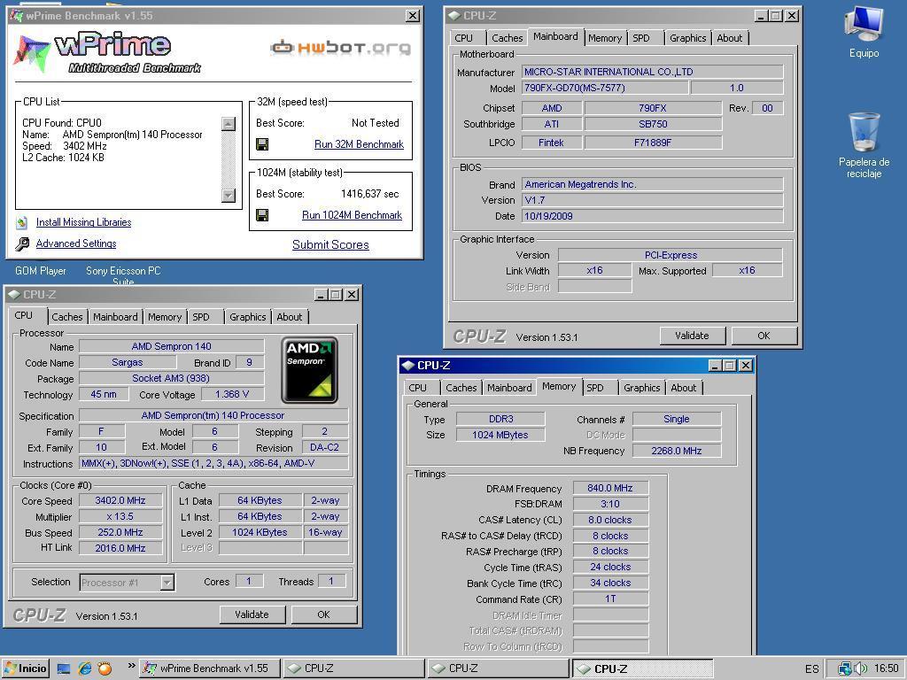Click Submit Scores link
This screenshot has width=907, height=680.
click(x=330, y=244)
